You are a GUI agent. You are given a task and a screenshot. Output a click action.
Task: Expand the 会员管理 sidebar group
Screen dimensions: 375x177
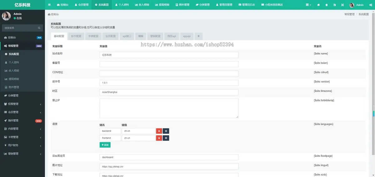pos(22,112)
